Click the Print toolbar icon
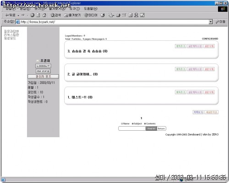 click(118, 15)
